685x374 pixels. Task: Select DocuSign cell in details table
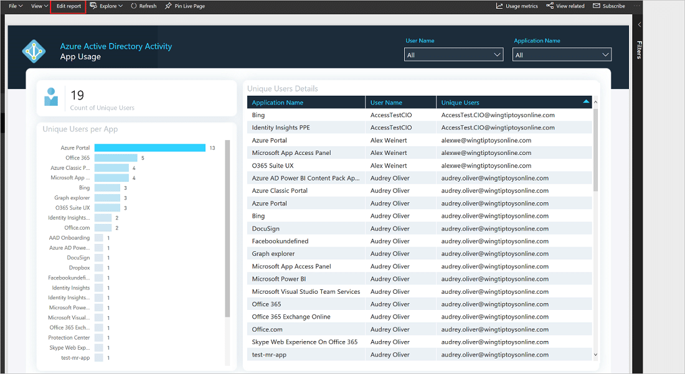pyautogui.click(x=266, y=228)
